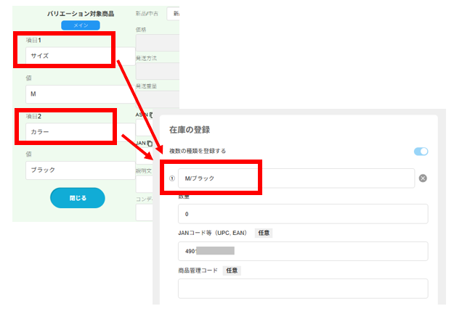Toggle the 複数の種類を登録する switch
454x314 pixels.
pyautogui.click(x=421, y=151)
